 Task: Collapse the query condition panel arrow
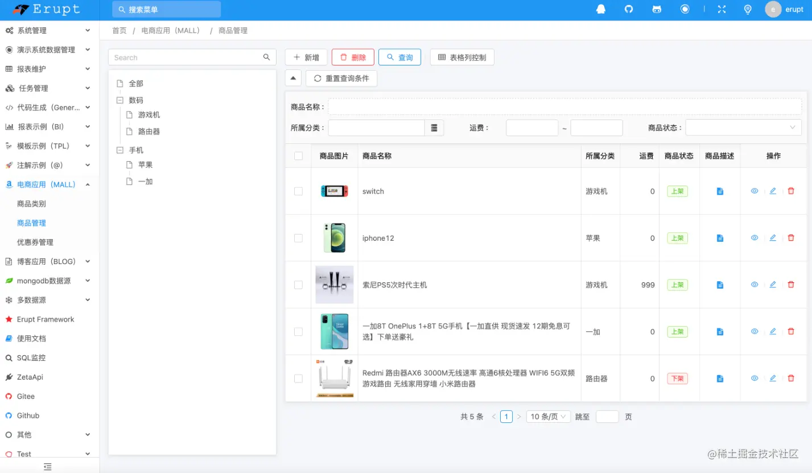(292, 78)
